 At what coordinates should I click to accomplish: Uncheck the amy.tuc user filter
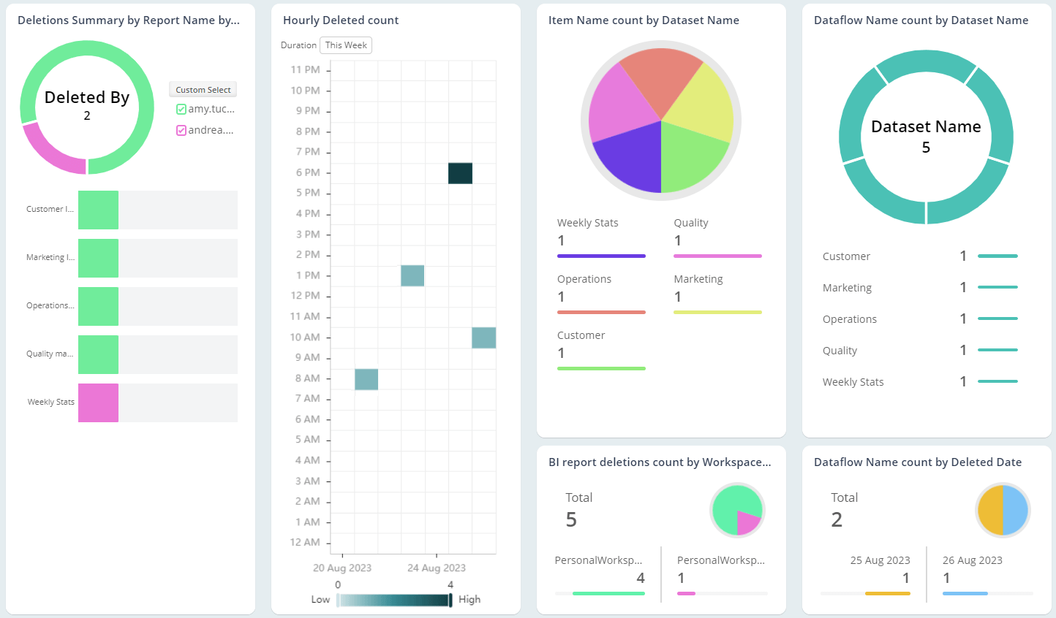point(181,110)
